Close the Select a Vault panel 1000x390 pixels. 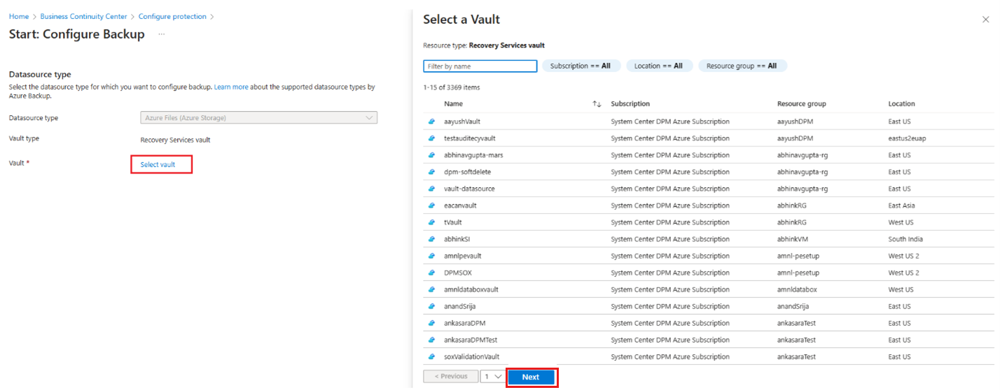coord(985,20)
